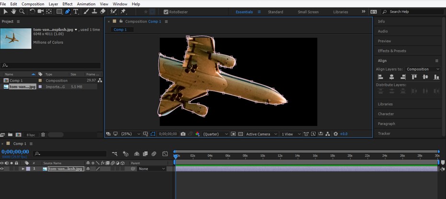Screen dimensions: 446x199
Task: Open the 1 View layout dropdown
Action: click(x=291, y=134)
